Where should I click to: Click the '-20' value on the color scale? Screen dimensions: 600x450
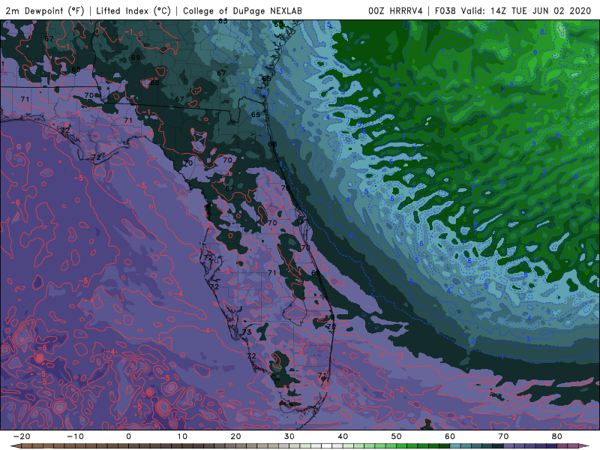coord(22,436)
